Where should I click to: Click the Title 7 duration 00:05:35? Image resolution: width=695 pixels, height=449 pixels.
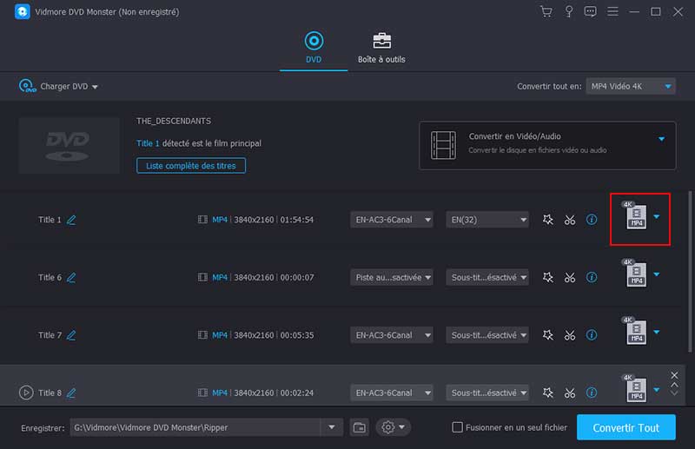point(297,335)
